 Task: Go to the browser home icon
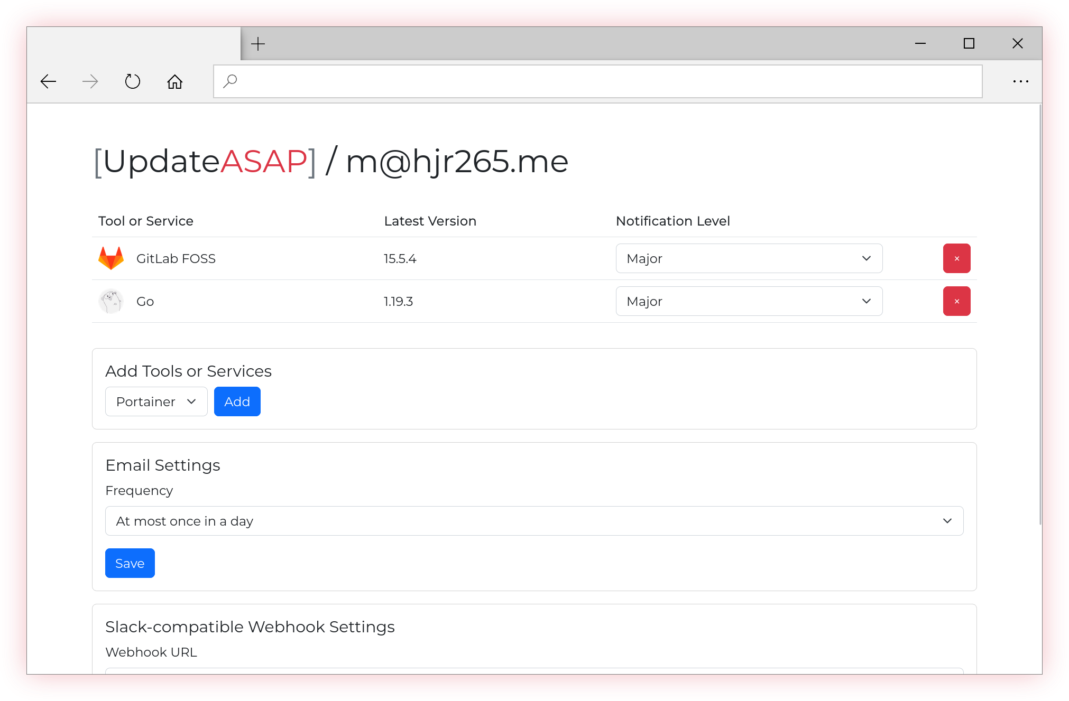[175, 81]
